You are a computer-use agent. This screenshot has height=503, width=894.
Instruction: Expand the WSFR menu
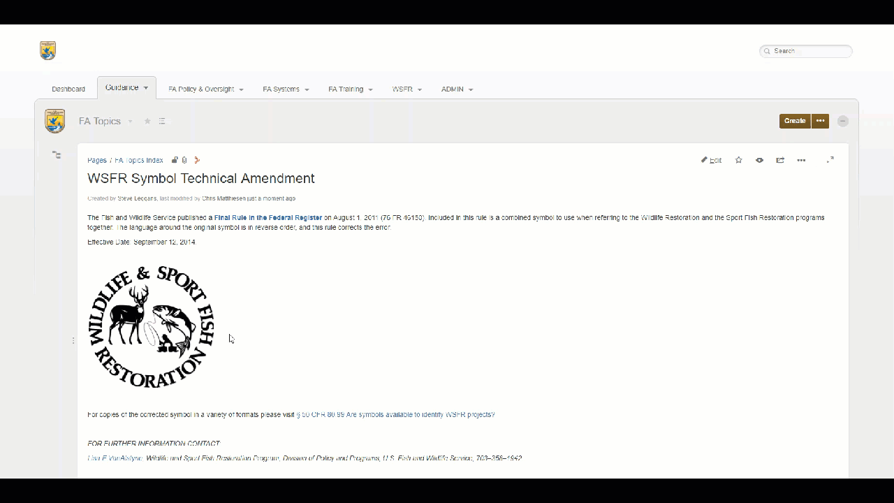coord(419,89)
